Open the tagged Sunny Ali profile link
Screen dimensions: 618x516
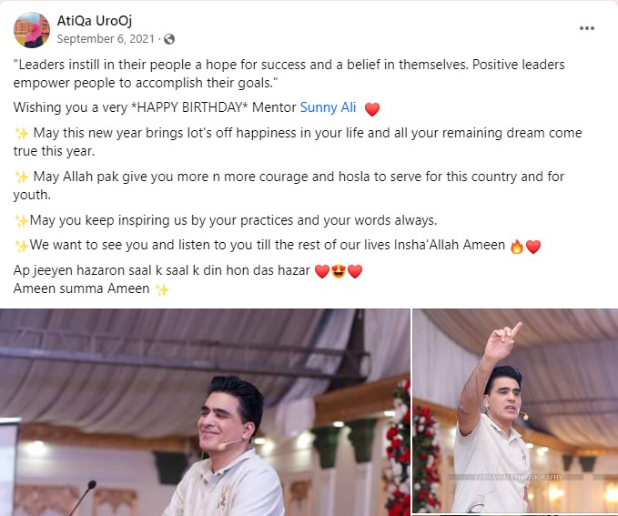(328, 107)
